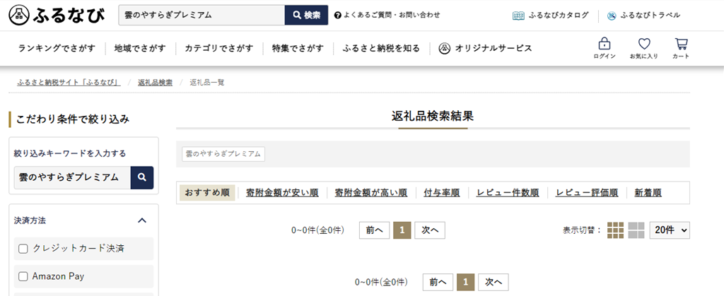Click lower 次へ pagination button
Screen dimensions: 724x296
pos(493,282)
